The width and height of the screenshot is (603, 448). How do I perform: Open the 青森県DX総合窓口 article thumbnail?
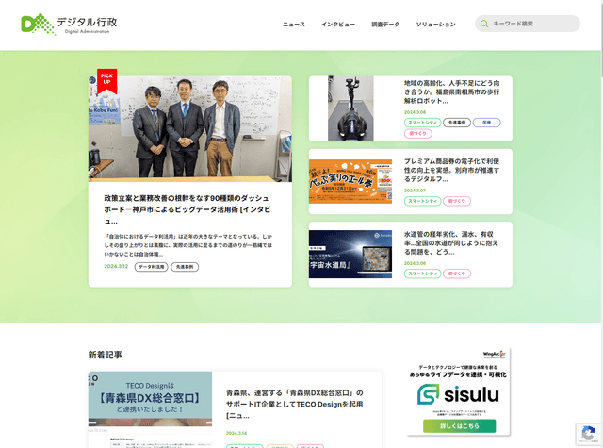(x=150, y=409)
